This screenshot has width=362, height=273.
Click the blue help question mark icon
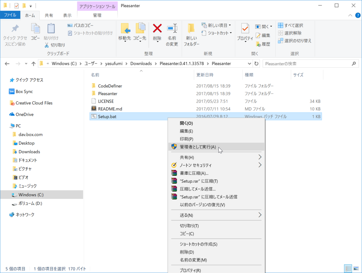coord(358,15)
